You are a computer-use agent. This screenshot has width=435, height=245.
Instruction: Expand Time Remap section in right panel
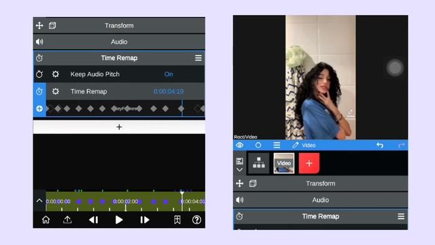(x=320, y=216)
